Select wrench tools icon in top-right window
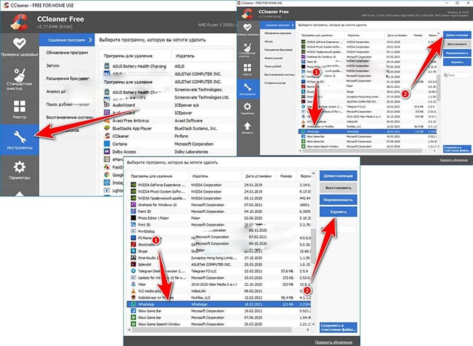Image resolution: width=473 pixels, height=346 pixels. 247,87
